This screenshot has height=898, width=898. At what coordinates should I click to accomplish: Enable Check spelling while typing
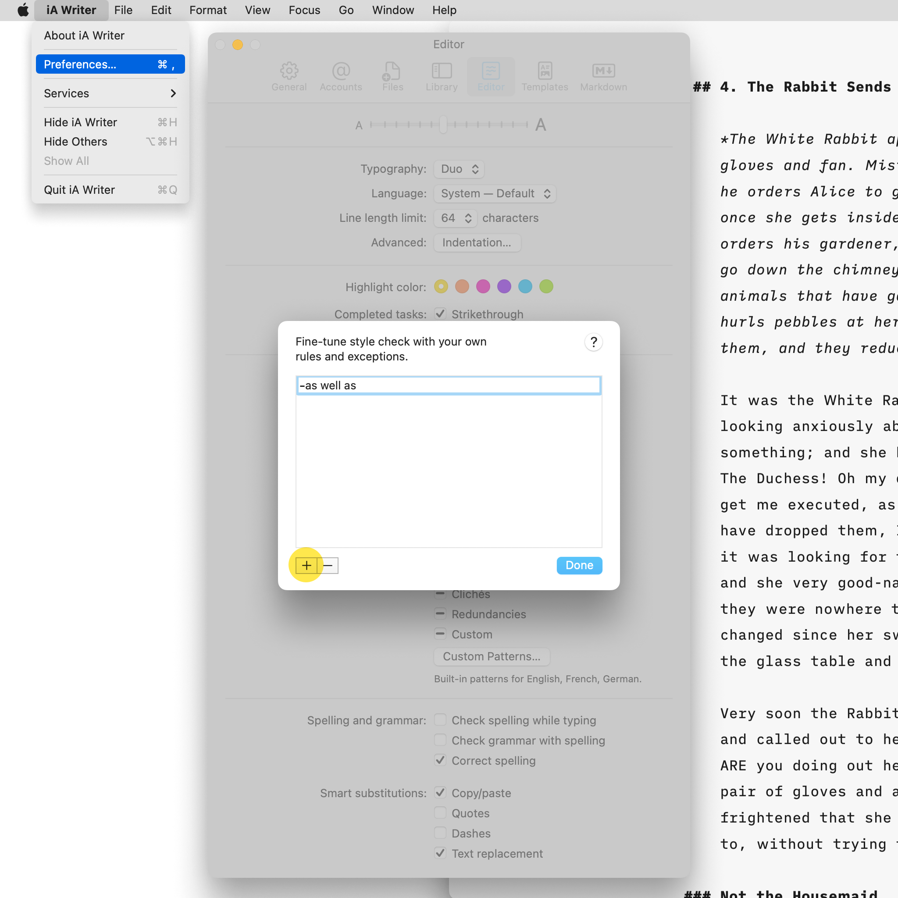pos(440,720)
